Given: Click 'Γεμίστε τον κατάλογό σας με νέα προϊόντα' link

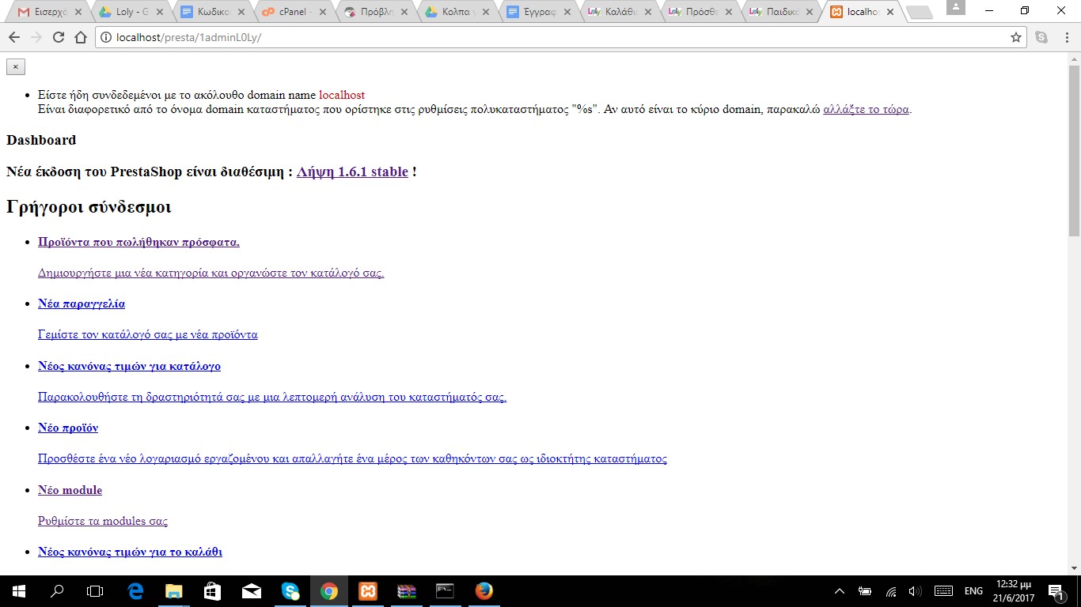Looking at the screenshot, I should coord(148,334).
